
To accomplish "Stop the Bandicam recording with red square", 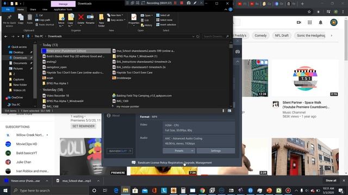I will coord(182,3).
